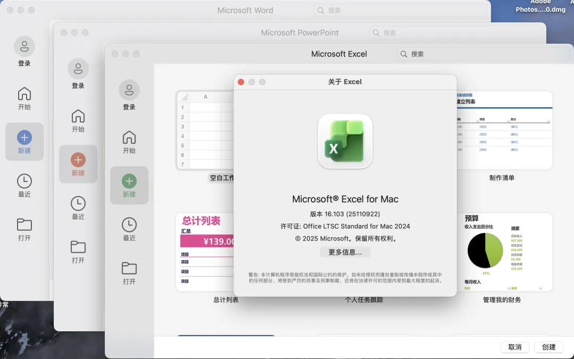Click the Excel 打开 folder icon
The width and height of the screenshot is (574, 359).
(129, 268)
